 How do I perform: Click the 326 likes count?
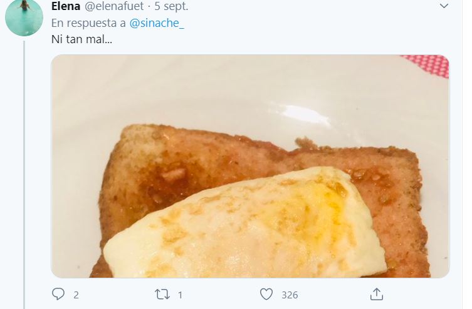click(x=289, y=295)
